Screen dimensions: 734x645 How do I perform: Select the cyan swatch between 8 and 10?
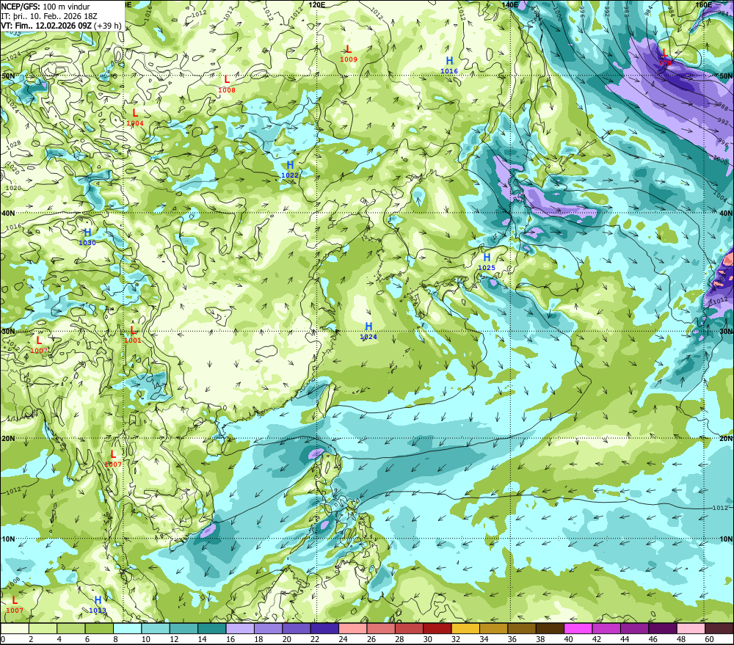[127, 629]
